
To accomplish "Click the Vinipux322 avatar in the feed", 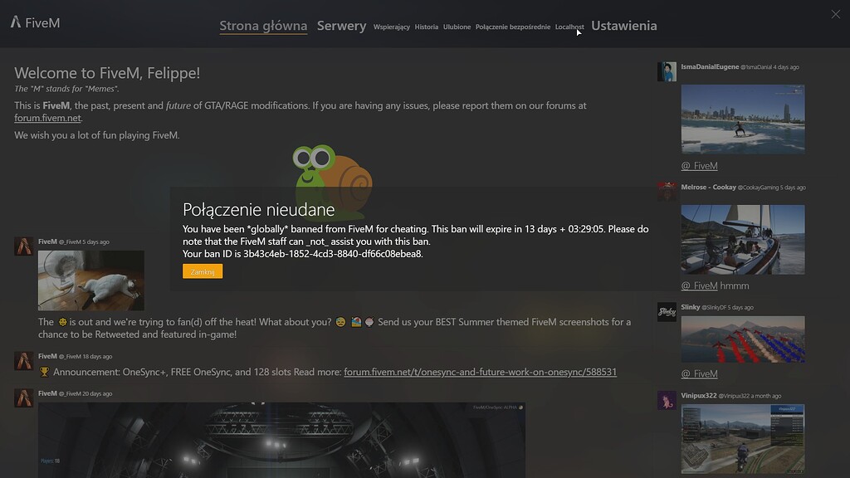I will pos(667,400).
